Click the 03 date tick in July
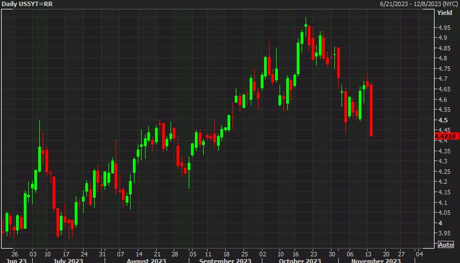This screenshot has width=460, height=263. pyautogui.click(x=33, y=254)
